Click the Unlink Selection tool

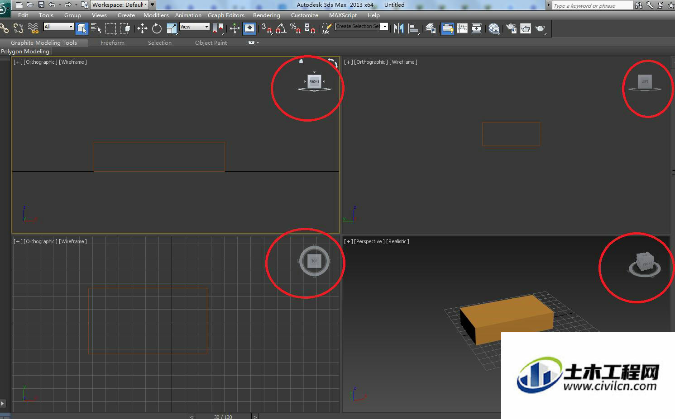(x=19, y=28)
